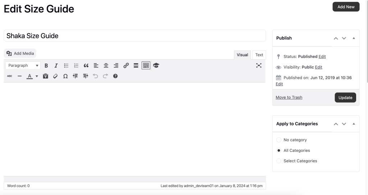Open the keyboard shortcuts help icon
This screenshot has width=368, height=195.
(115, 76)
